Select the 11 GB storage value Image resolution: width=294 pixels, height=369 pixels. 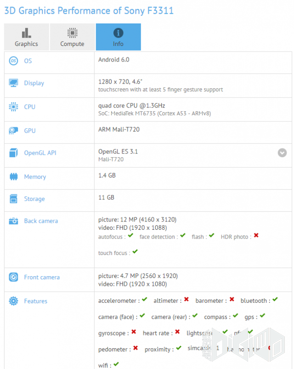[106, 198]
